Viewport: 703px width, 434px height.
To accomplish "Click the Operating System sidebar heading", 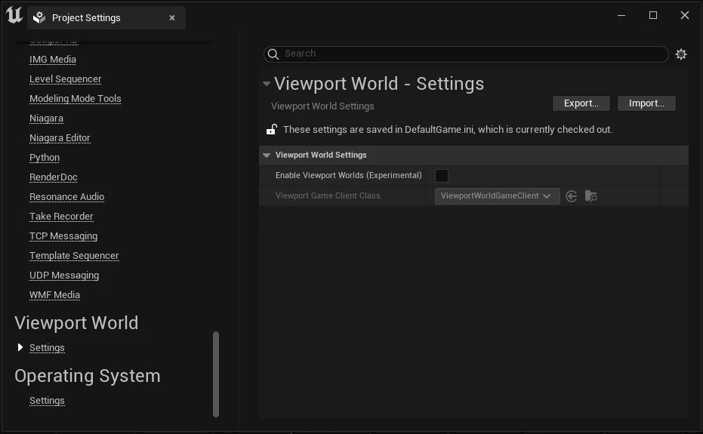I will (x=88, y=376).
